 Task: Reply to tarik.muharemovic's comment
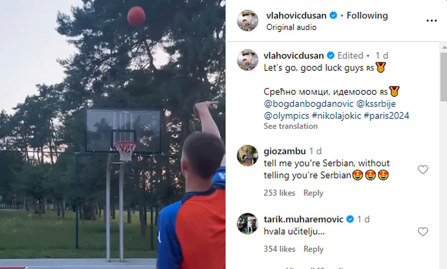(313, 249)
